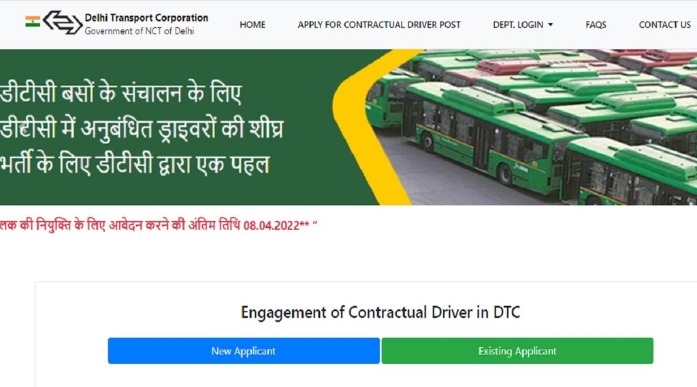Image resolution: width=697 pixels, height=387 pixels.
Task: Open the FAQS page
Action: click(x=596, y=25)
